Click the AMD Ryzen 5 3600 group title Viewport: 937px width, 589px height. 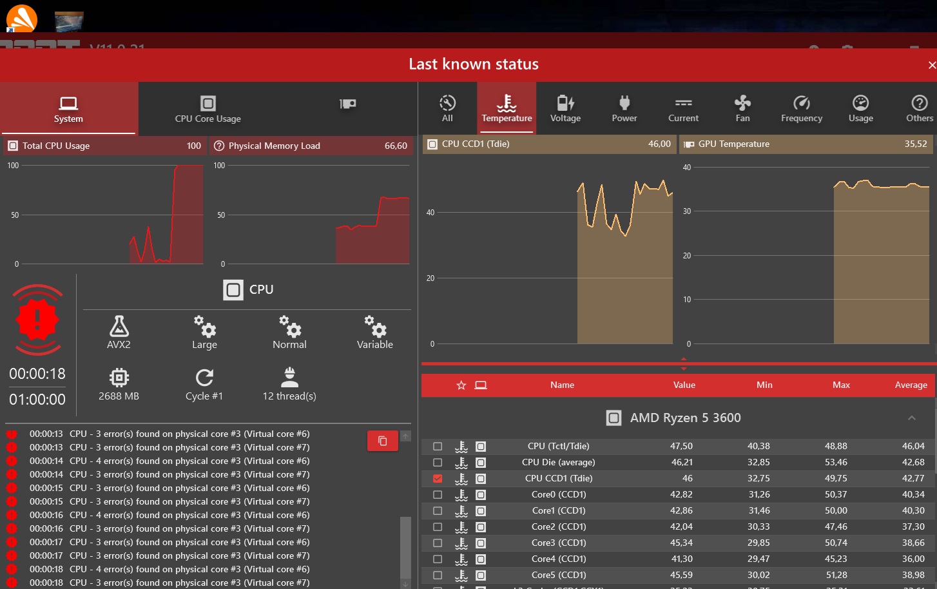[x=685, y=418]
